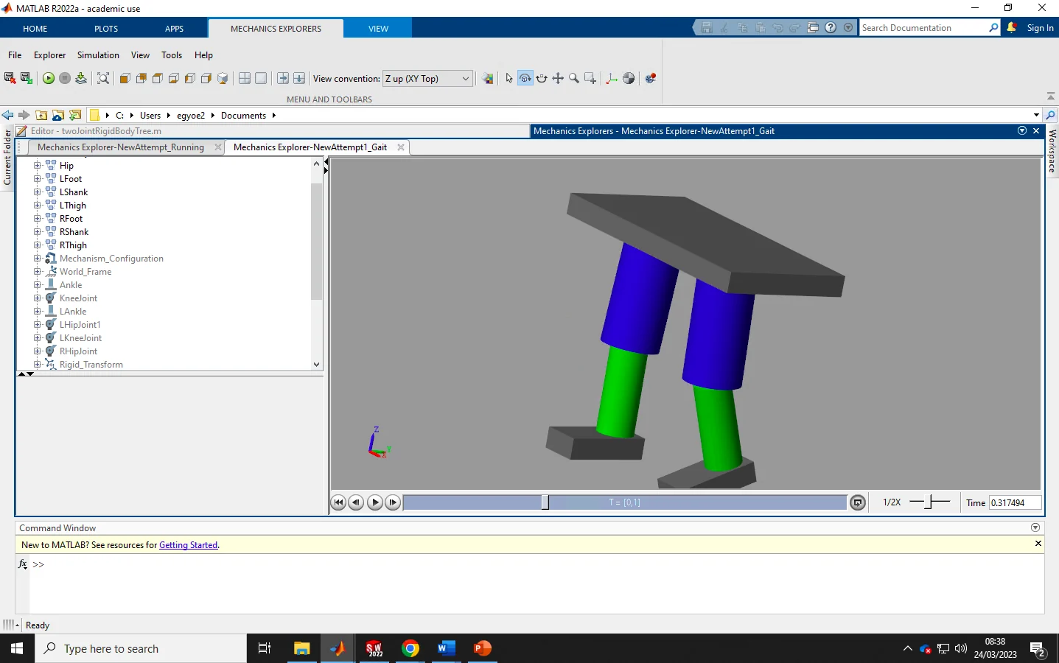Viewport: 1059px width, 663px height.
Task: Click the address bar search magnifier icon
Action: coord(1051,115)
